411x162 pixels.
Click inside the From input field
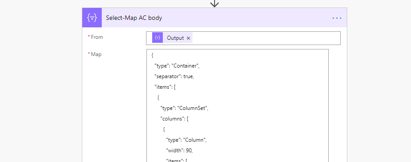243,38
